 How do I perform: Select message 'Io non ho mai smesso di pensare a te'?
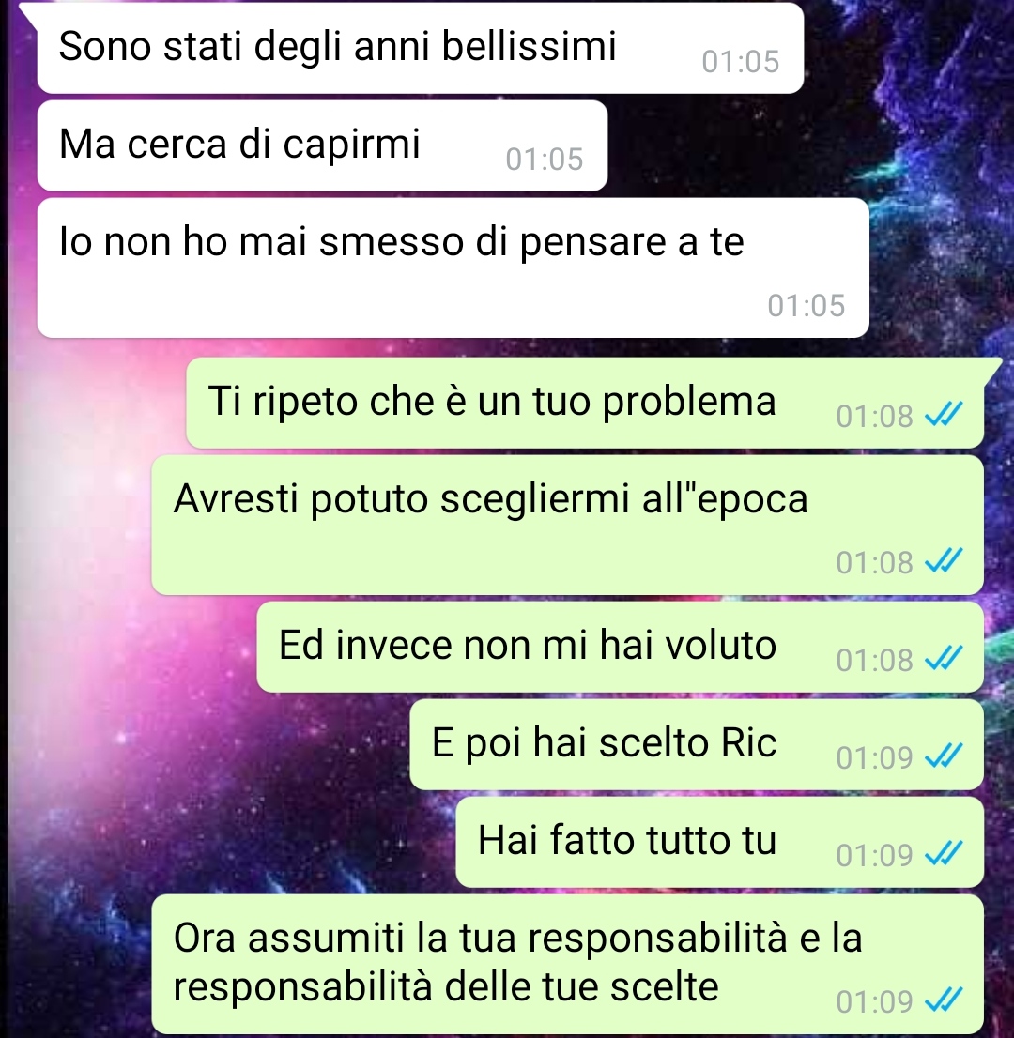pyautogui.click(x=453, y=268)
